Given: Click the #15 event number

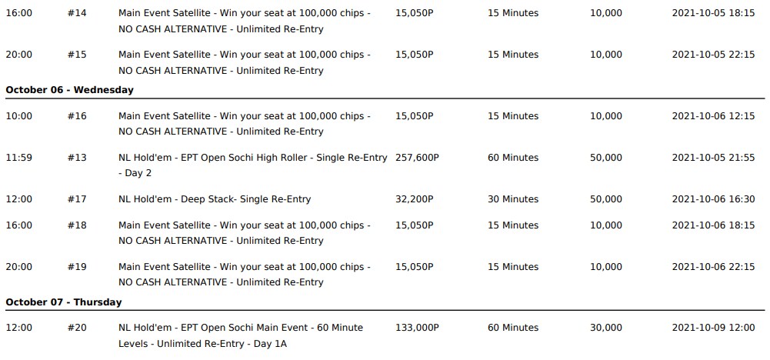Looking at the screenshot, I should click(77, 55).
